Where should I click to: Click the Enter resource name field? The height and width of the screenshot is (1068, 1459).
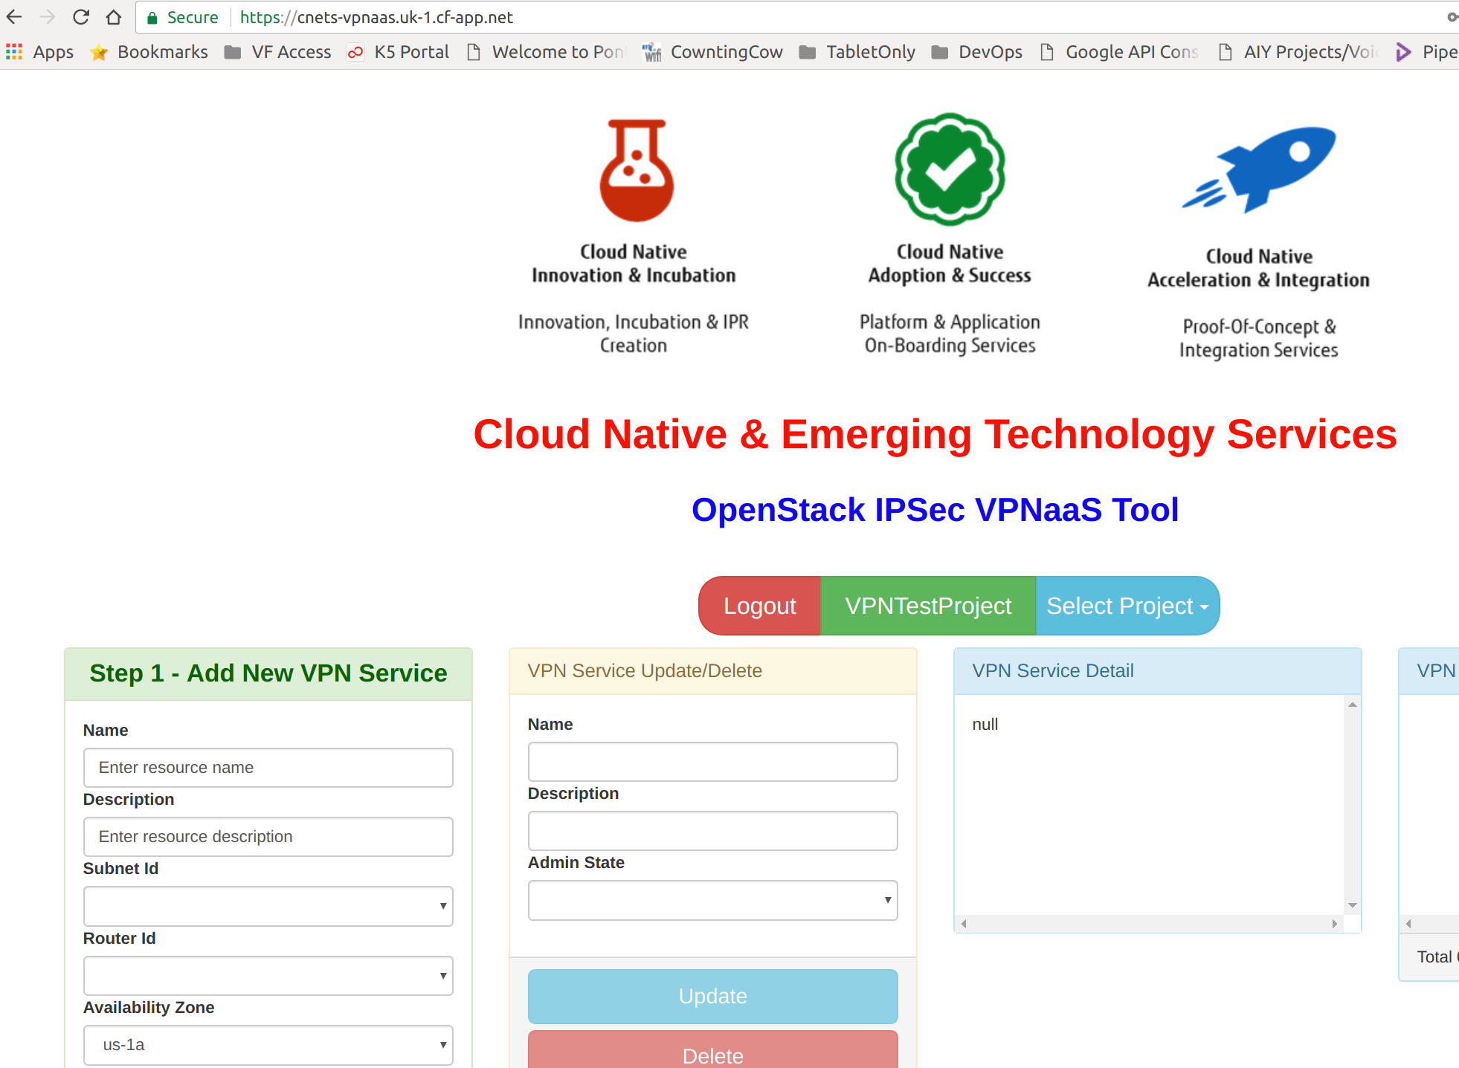coord(268,768)
